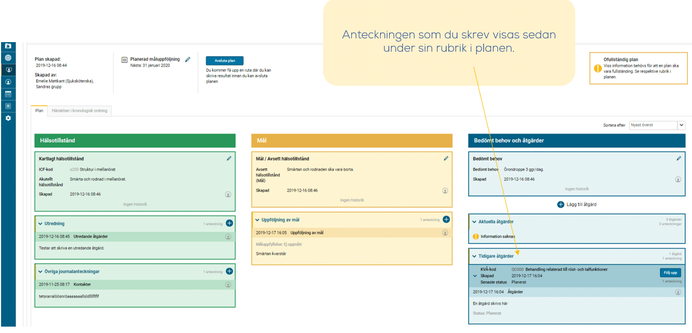Open the settings gear in left sidebar
The image size is (692, 333).
click(x=8, y=118)
